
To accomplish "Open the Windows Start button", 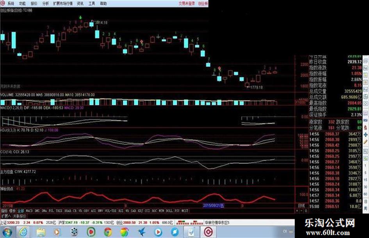I will (7, 232).
